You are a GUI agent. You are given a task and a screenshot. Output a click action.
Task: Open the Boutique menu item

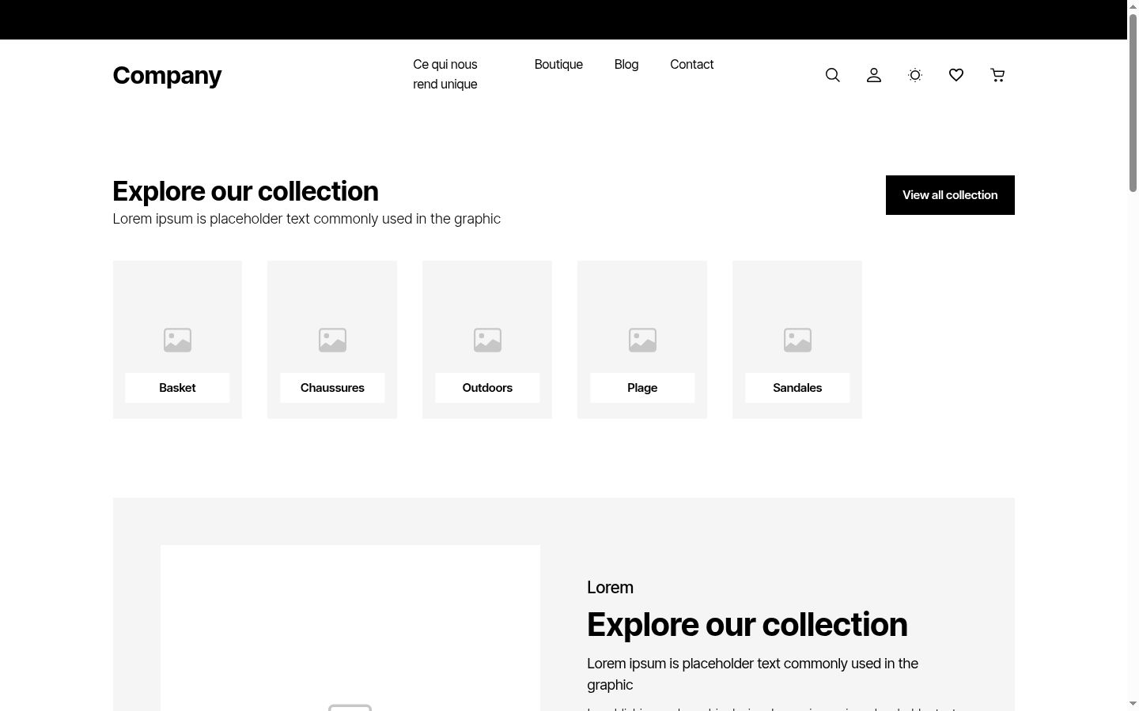(x=558, y=65)
